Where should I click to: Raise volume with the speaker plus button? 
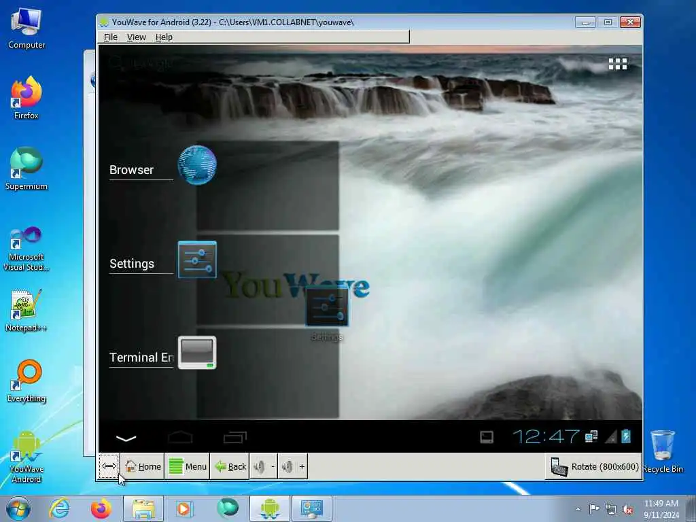pyautogui.click(x=293, y=466)
